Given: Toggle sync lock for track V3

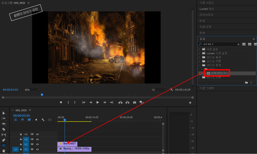Looking at the screenshot, I should click(32, 139).
